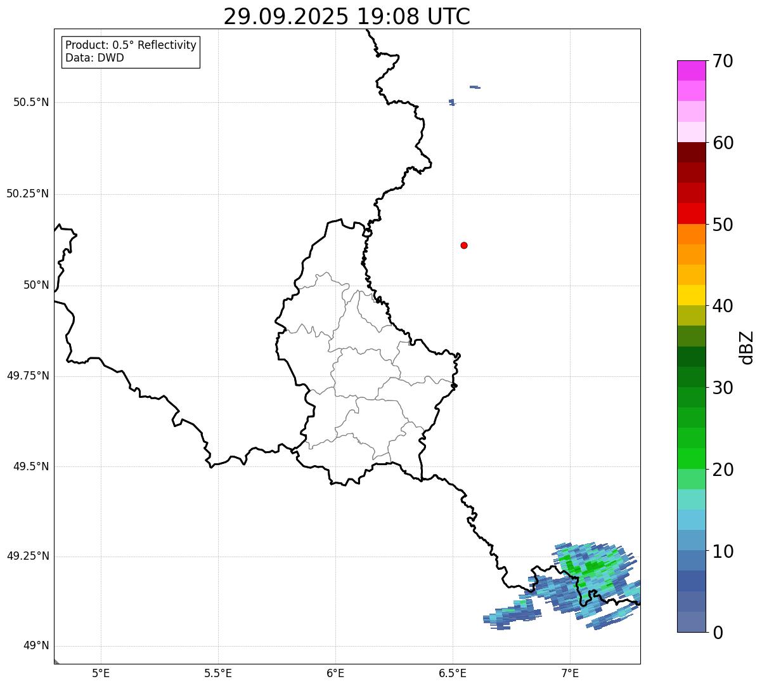
Task: Click the 5.5°E longitude tick label
Action: [x=218, y=673]
